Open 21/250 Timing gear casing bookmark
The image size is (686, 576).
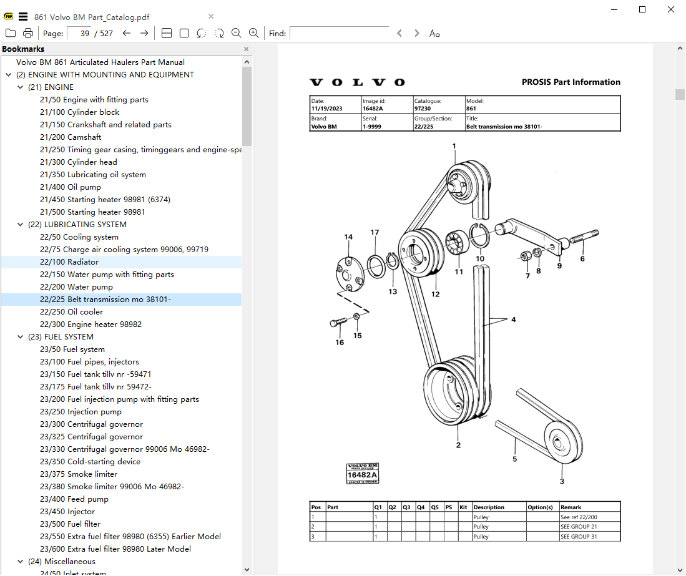(x=140, y=150)
